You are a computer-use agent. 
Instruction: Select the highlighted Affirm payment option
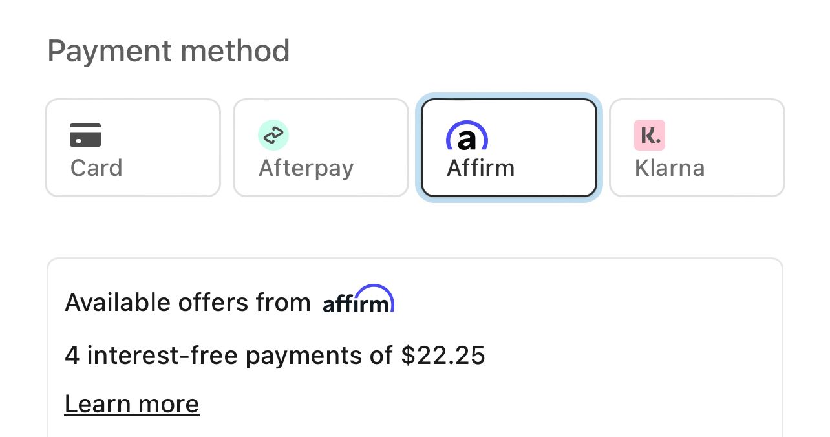click(509, 148)
